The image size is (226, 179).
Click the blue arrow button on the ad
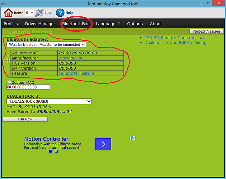tap(103, 144)
